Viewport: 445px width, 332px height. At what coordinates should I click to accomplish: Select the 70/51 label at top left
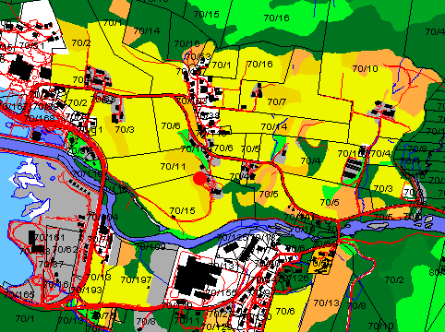tap(32, 46)
